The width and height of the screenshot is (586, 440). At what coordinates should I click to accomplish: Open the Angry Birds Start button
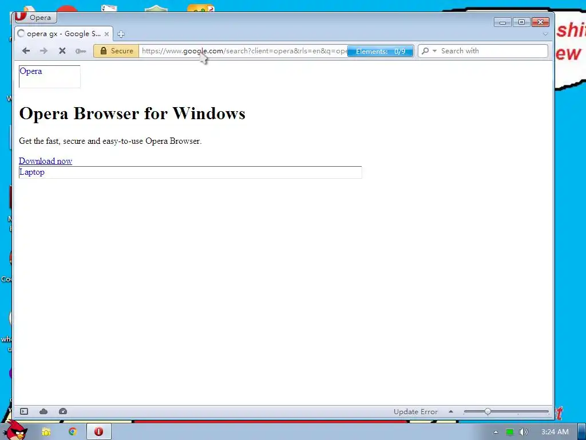tap(14, 430)
